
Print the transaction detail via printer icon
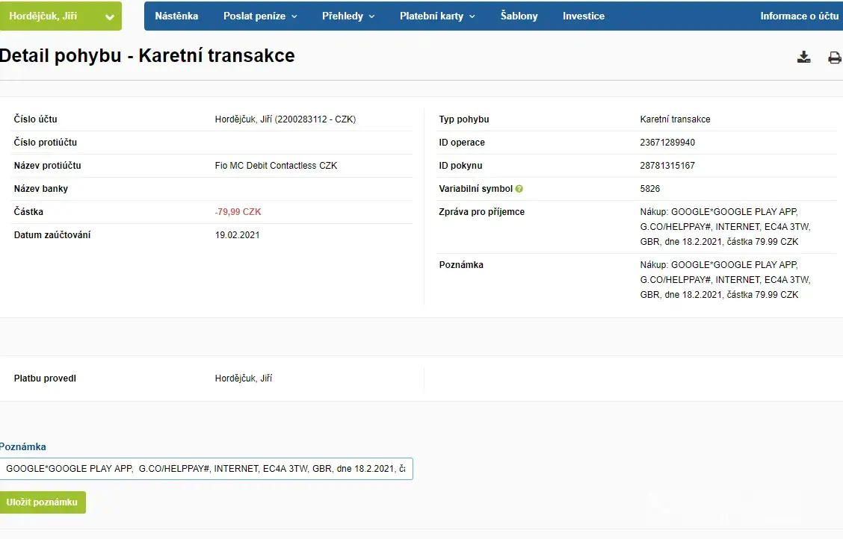(x=834, y=57)
